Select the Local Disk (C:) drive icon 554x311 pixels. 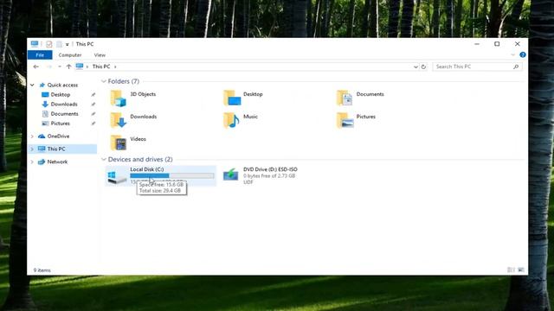point(117,176)
